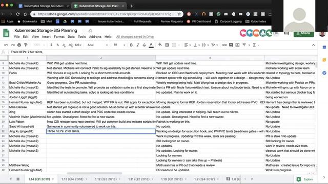Screen dimensions: 328x184
Task: Redo the last action
Action: coord(13,45)
